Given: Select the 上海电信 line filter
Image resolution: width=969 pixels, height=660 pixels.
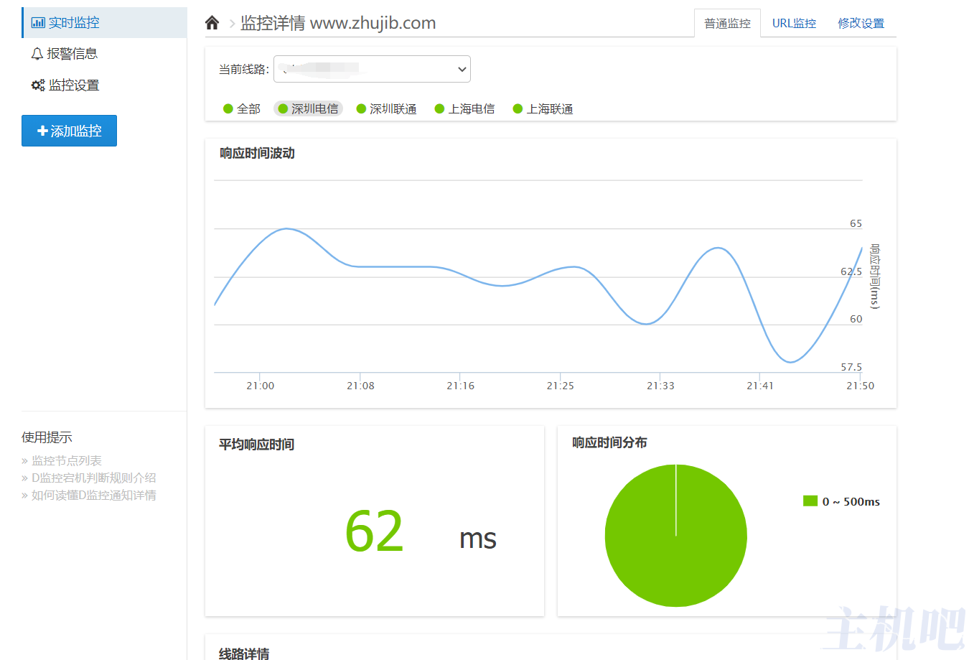Looking at the screenshot, I should (x=464, y=109).
